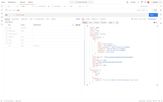This screenshot has width=163, height=102.
Task: Select the Visualize response view
Action: click(x=104, y=23)
